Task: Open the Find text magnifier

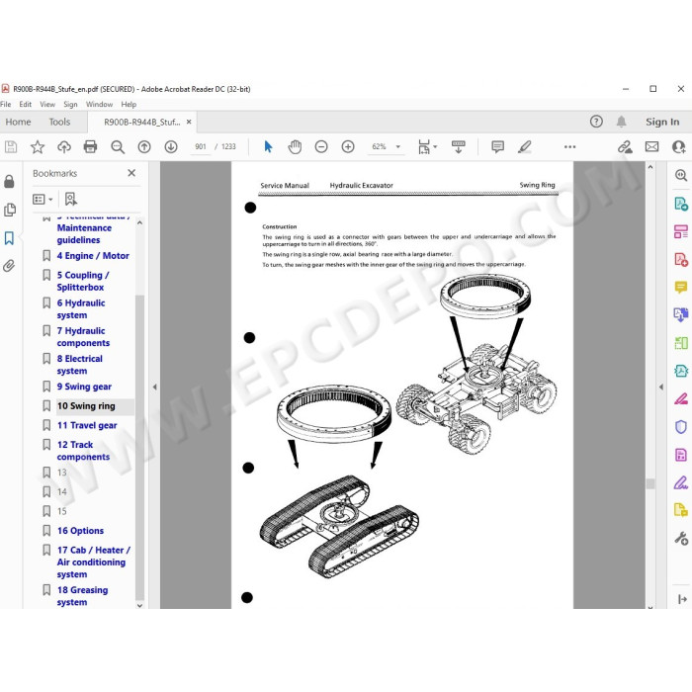Action: (118, 146)
